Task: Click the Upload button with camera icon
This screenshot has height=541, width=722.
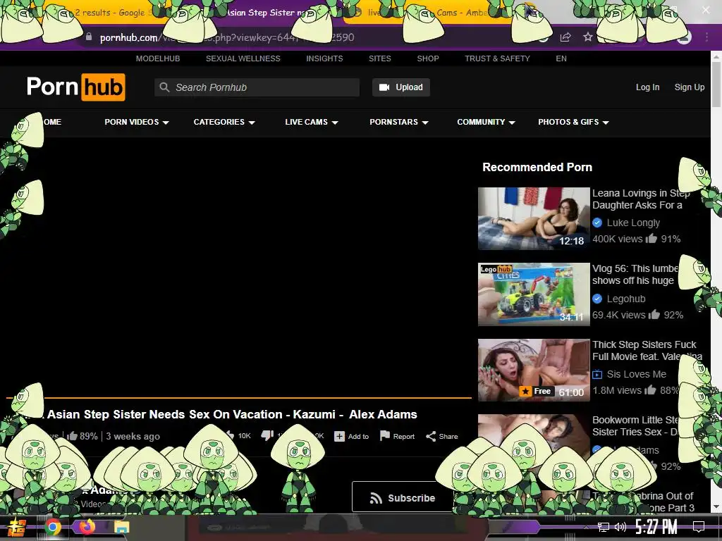Action: [401, 87]
